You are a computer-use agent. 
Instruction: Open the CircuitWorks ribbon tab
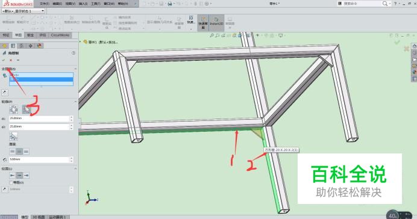point(60,35)
